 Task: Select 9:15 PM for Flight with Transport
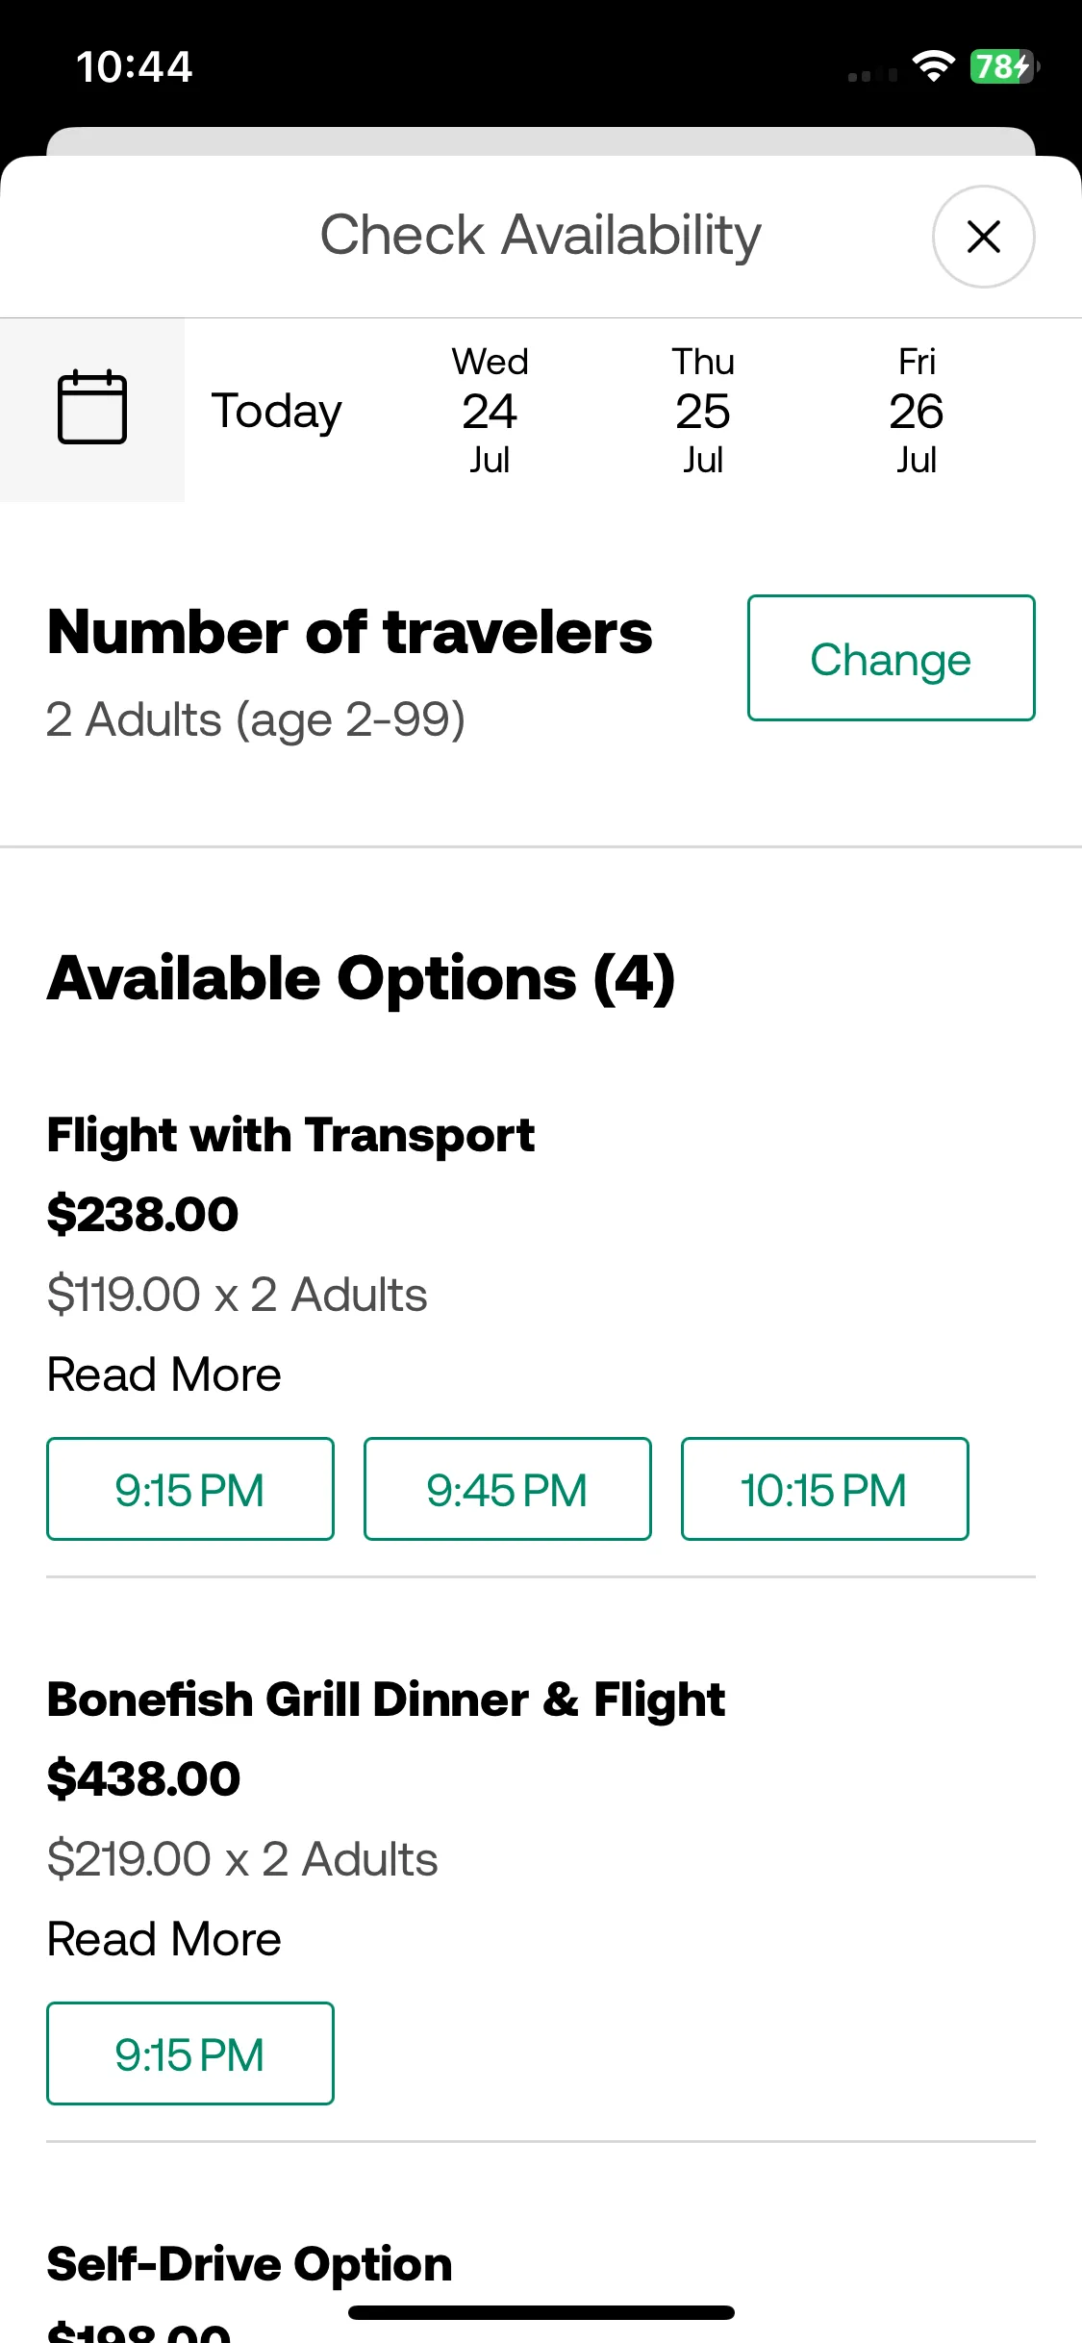(x=190, y=1489)
